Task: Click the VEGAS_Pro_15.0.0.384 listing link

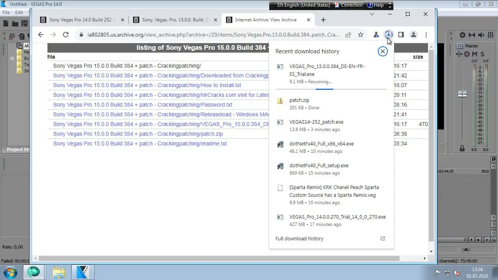Action: pos(161,124)
